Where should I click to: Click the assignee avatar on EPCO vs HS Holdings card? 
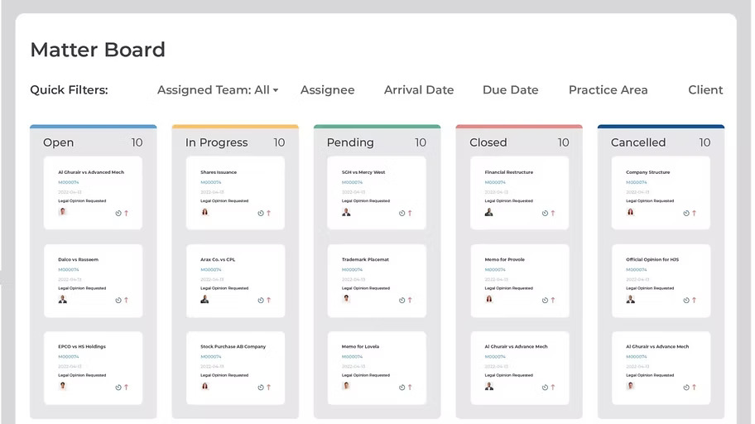[62, 386]
